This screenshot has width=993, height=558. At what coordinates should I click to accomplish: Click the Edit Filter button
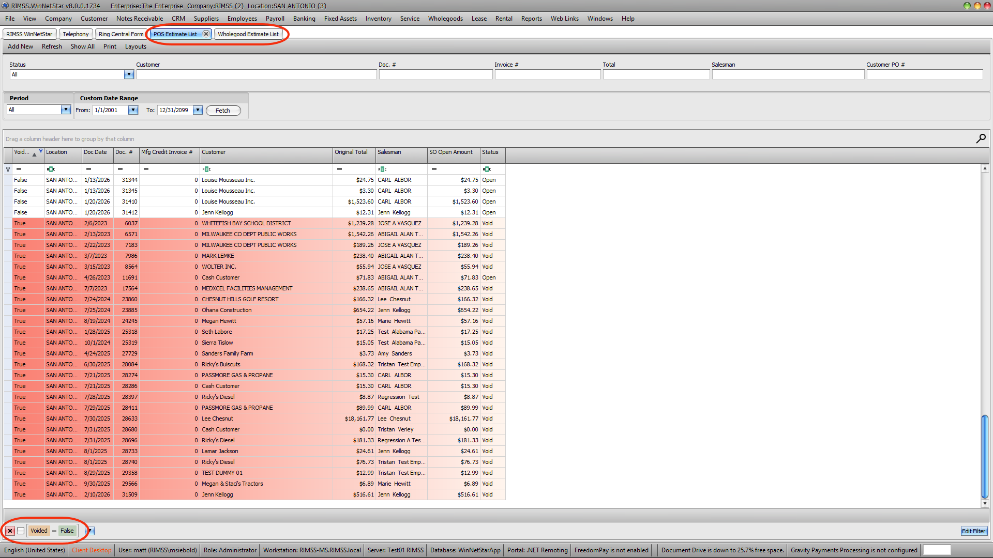pos(973,531)
